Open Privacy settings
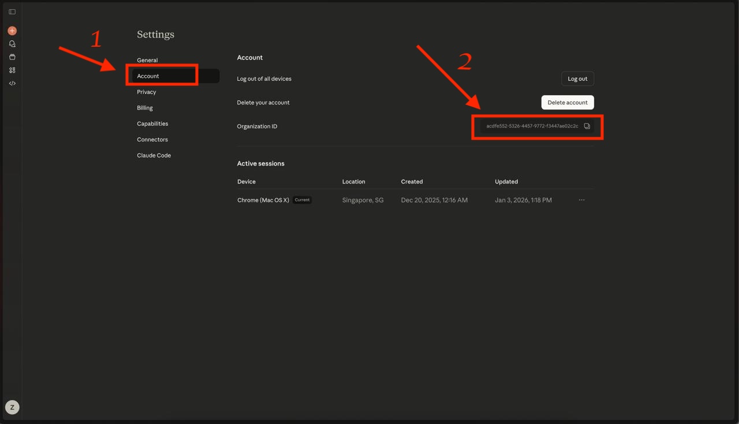Viewport: 739px width, 424px height. pyautogui.click(x=147, y=92)
